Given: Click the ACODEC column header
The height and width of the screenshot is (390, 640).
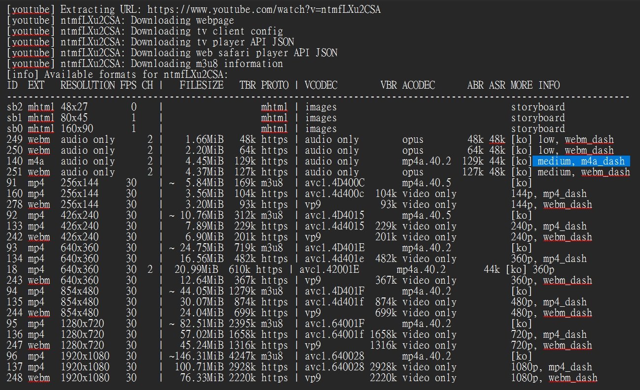Looking at the screenshot, I should (x=419, y=85).
